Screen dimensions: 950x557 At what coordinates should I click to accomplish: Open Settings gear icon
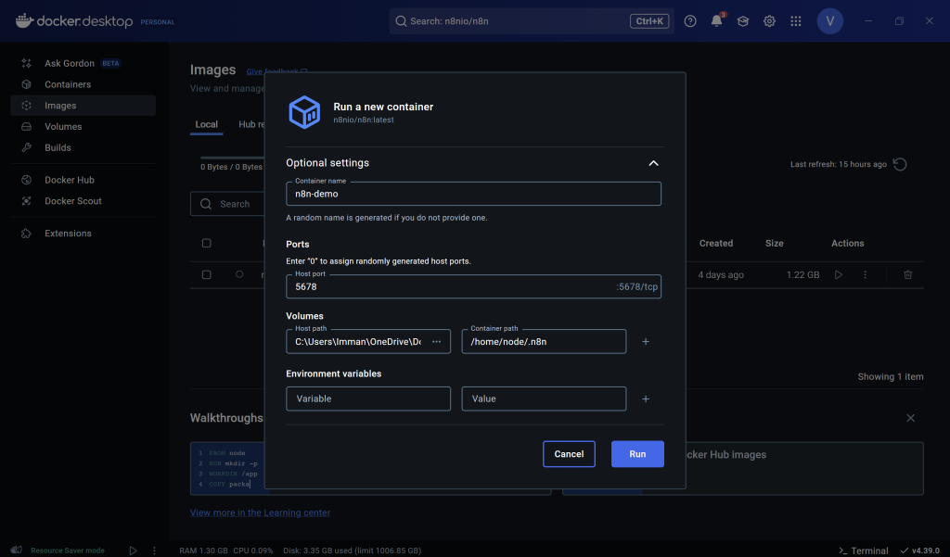(769, 21)
